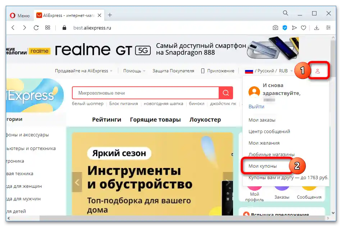Open Яркий сезон promo banner
This screenshot has width=342, height=227.
pos(152,173)
